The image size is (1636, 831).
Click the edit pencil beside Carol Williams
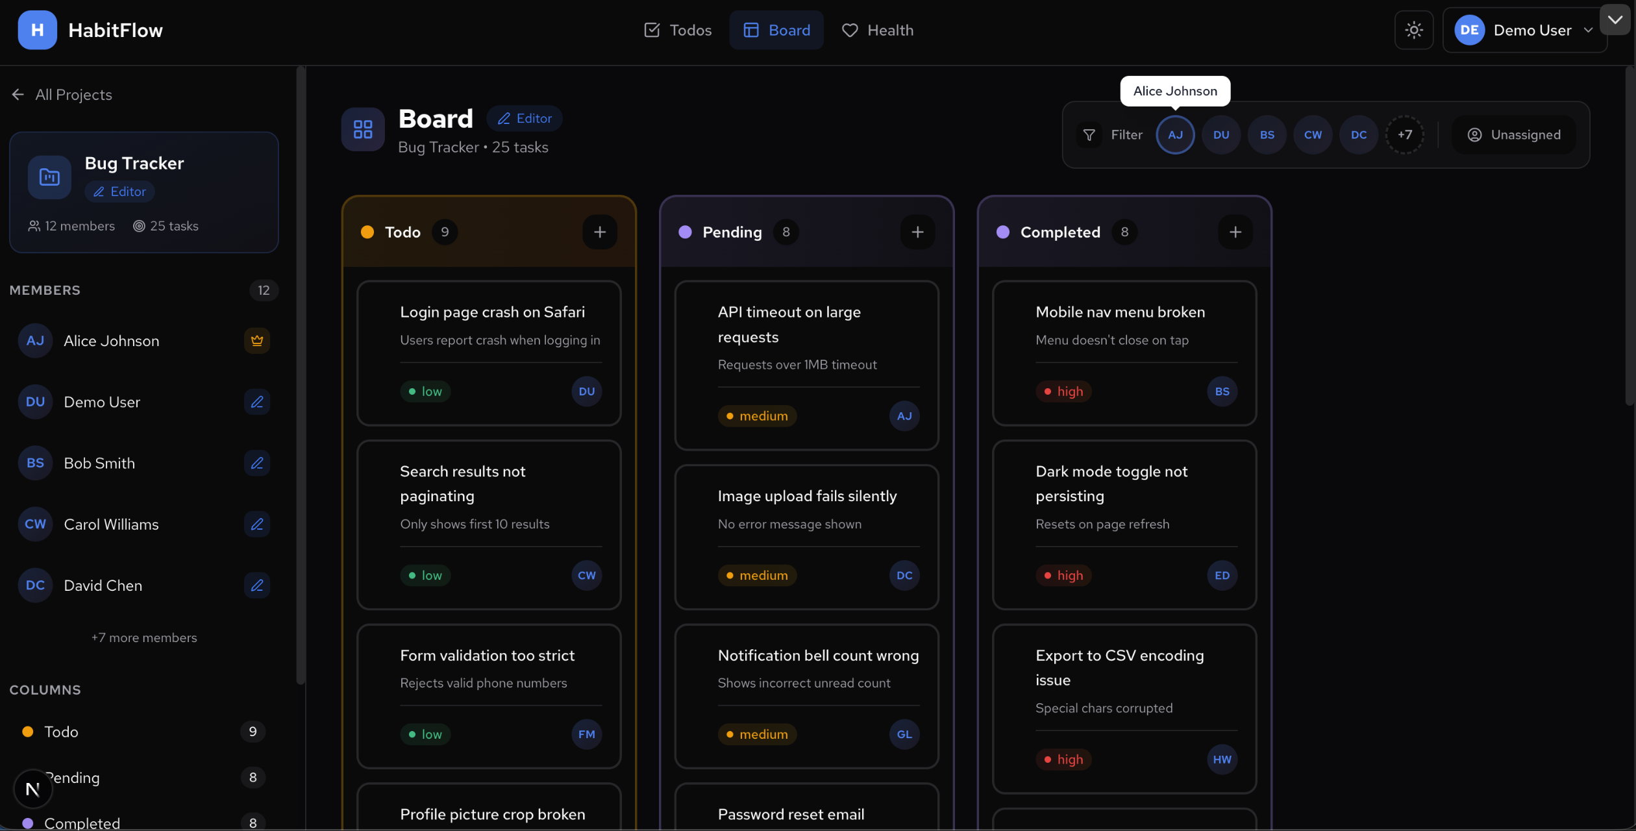click(257, 524)
